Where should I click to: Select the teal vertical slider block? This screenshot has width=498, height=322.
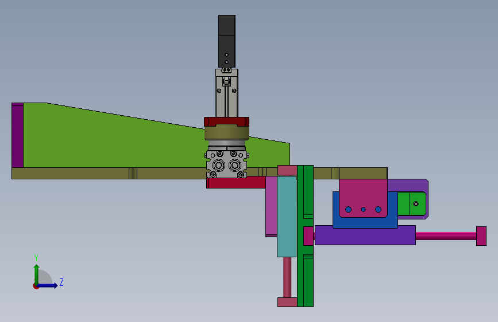tap(287, 217)
